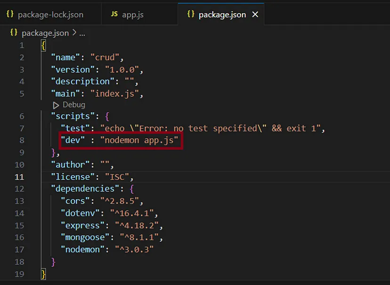Click the "crud" value
Image resolution: width=390 pixels, height=285 pixels.
(105, 57)
